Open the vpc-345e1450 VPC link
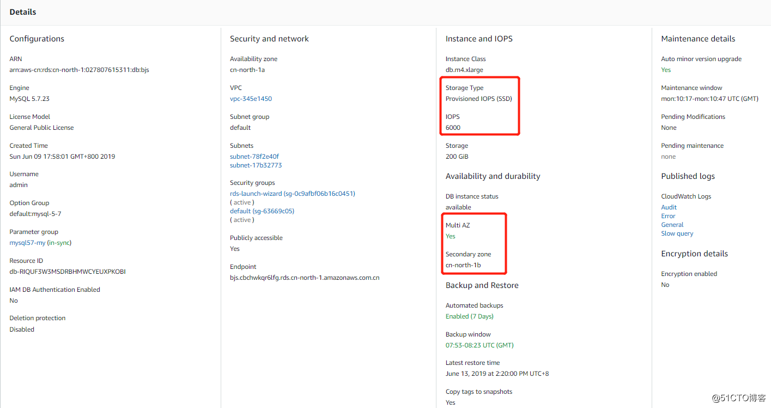771x408 pixels. (x=251, y=99)
